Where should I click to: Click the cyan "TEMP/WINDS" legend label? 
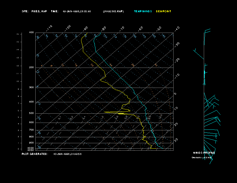click(x=143, y=11)
